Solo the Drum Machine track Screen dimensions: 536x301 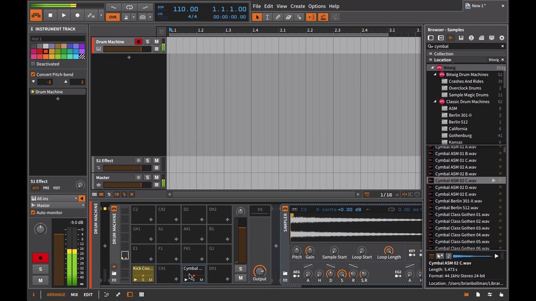coord(147,42)
